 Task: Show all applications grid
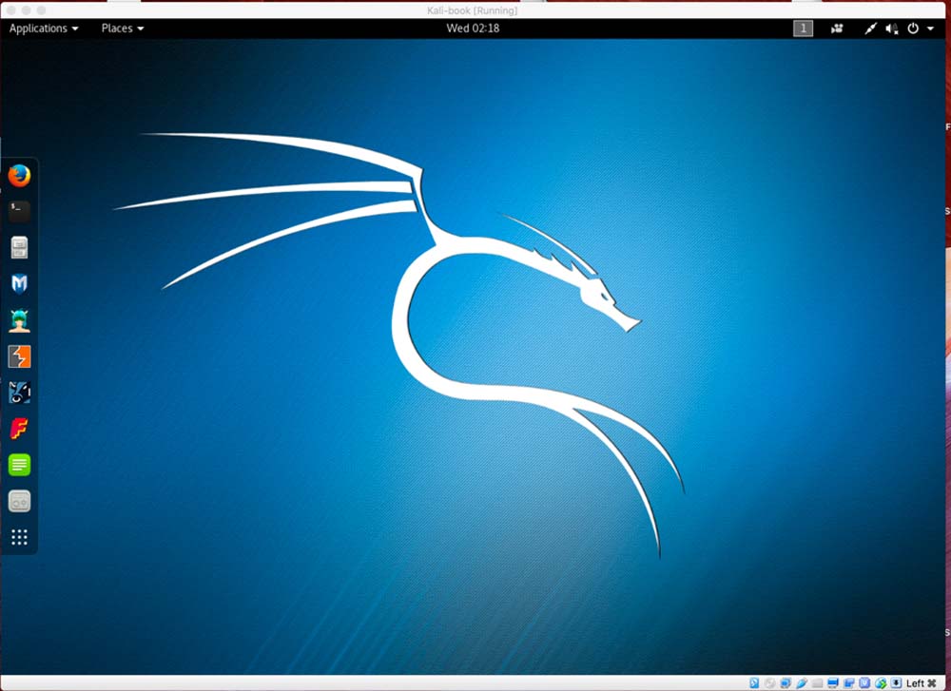[19, 537]
